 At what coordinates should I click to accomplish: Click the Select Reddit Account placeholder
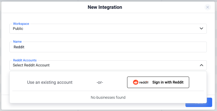click(x=31, y=65)
